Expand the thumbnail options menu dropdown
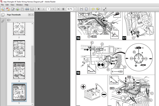 [9, 20]
